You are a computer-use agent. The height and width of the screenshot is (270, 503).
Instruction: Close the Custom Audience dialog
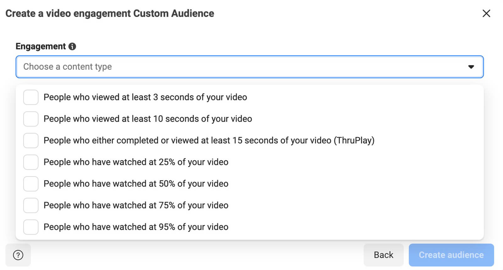[486, 14]
